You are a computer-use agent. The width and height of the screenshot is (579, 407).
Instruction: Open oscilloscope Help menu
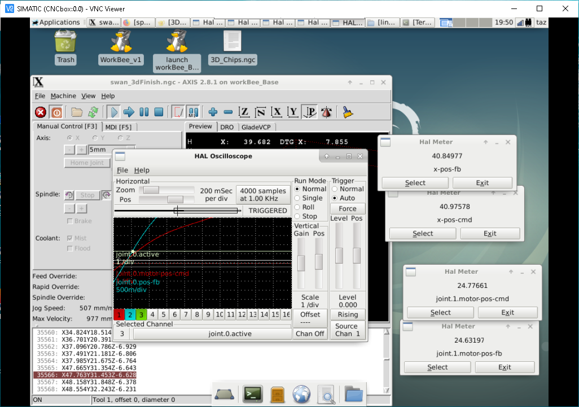pyautogui.click(x=142, y=170)
